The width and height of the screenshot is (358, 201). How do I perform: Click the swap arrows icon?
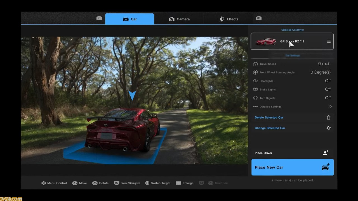[329, 128]
